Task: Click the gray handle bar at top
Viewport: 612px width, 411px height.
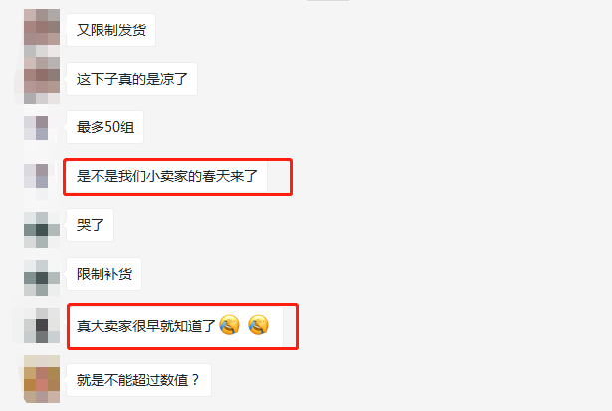Action: [x=328, y=0]
